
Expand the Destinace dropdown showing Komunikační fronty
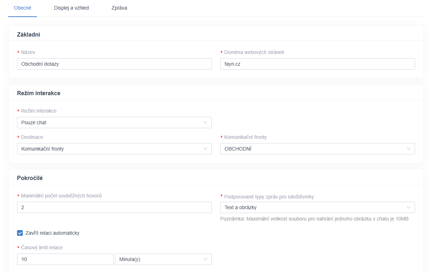[114, 149]
